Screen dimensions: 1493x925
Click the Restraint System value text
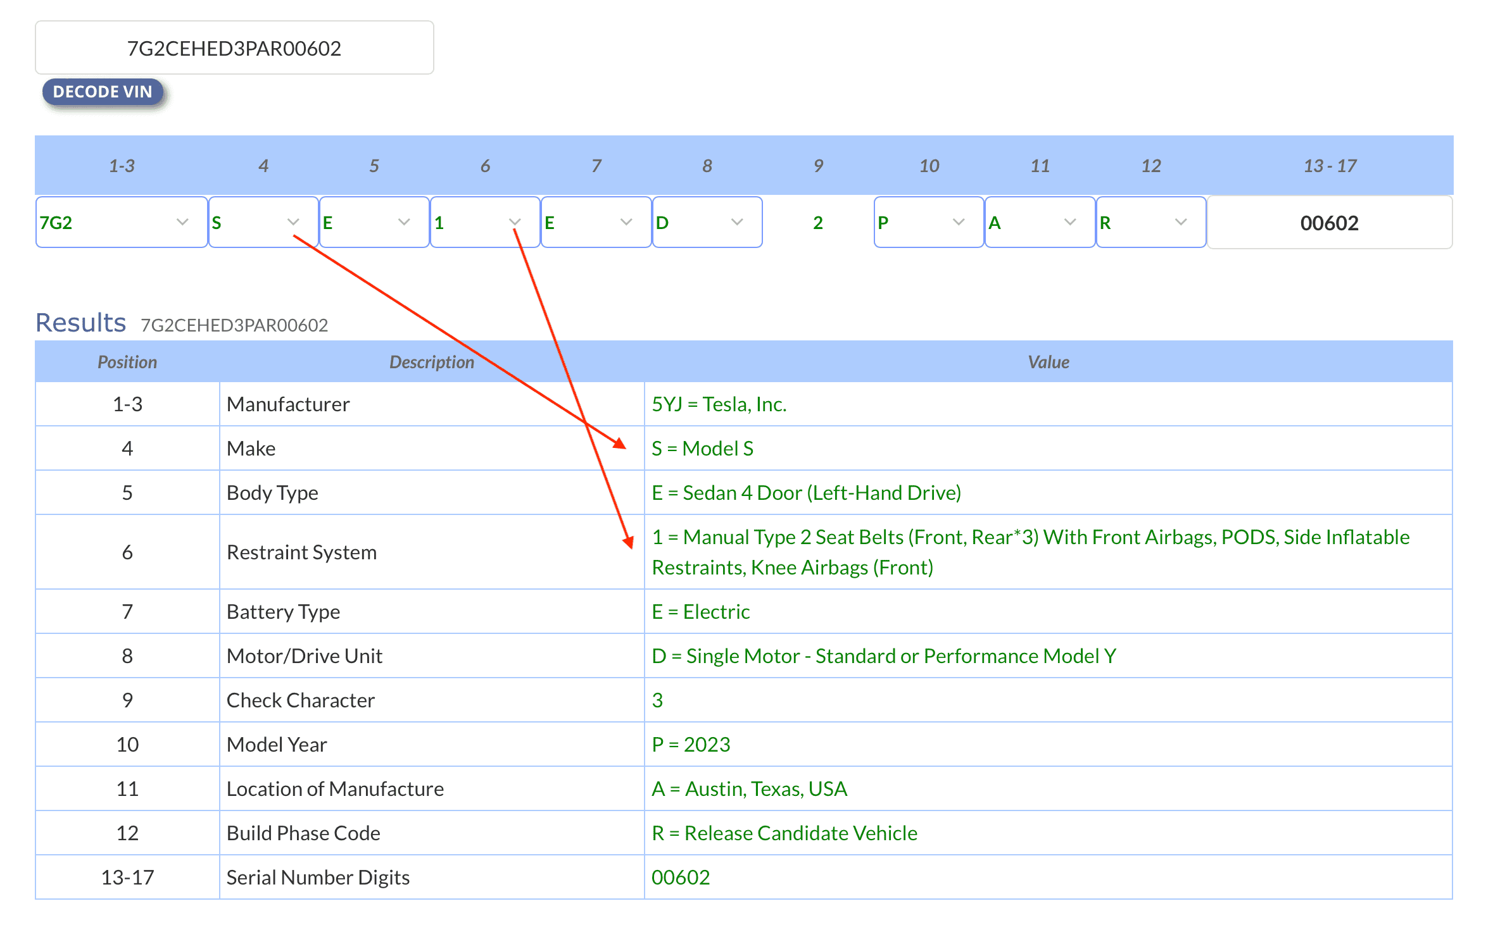click(x=1031, y=552)
